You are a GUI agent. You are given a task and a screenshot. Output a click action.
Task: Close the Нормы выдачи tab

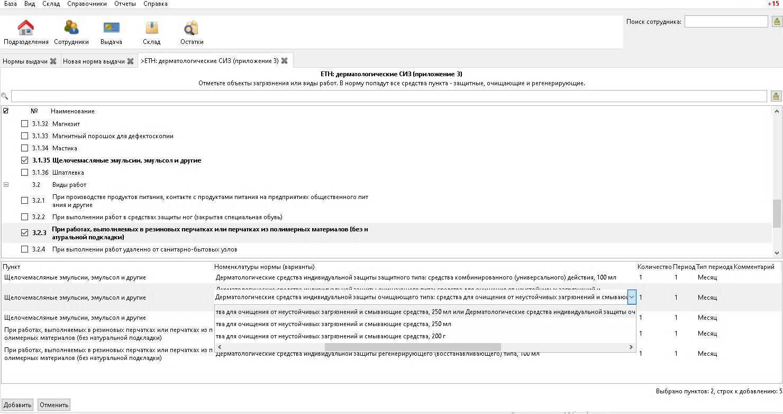(53, 61)
